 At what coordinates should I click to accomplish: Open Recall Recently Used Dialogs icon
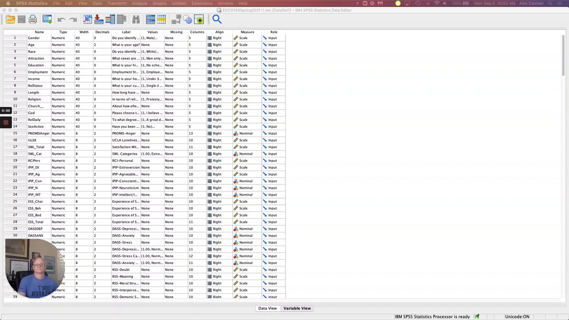[47, 19]
